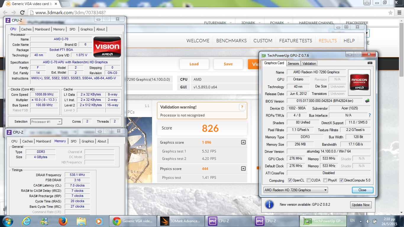Click CPU-Z Specification field
This screenshot has height=227, width=404.
[x=75, y=62]
